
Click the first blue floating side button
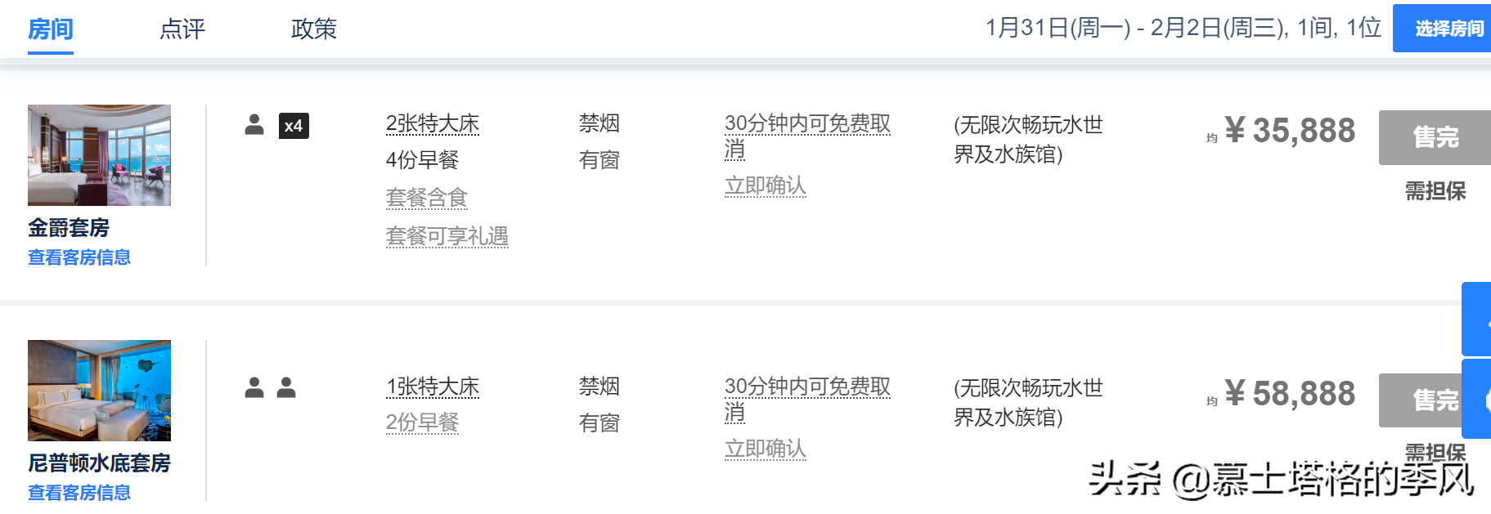pos(1477,320)
